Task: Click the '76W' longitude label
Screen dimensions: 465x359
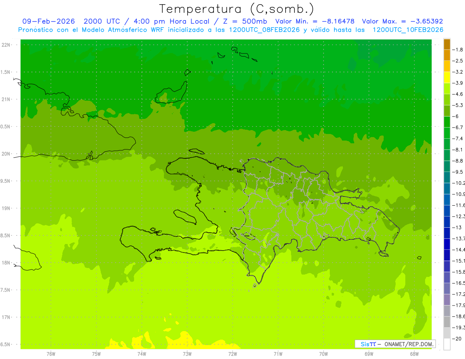Action: pyautogui.click(x=51, y=354)
